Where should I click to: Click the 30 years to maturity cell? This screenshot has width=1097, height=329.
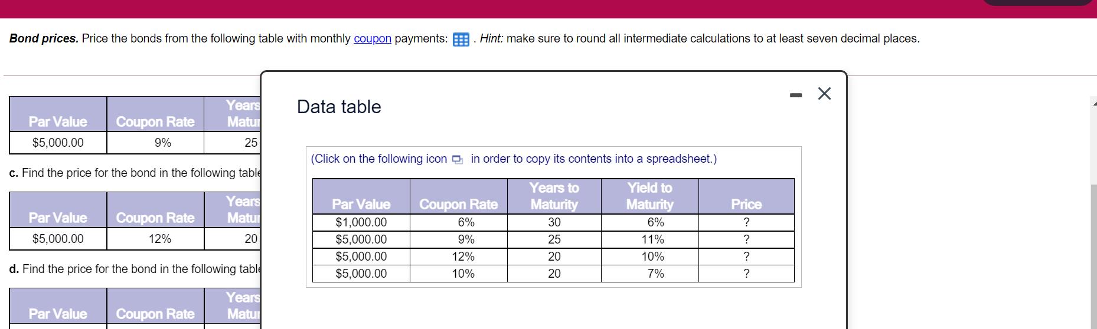(x=554, y=222)
